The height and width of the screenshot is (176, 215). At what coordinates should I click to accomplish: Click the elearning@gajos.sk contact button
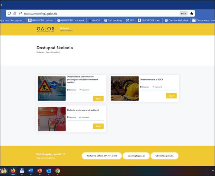pyautogui.click(x=136, y=156)
